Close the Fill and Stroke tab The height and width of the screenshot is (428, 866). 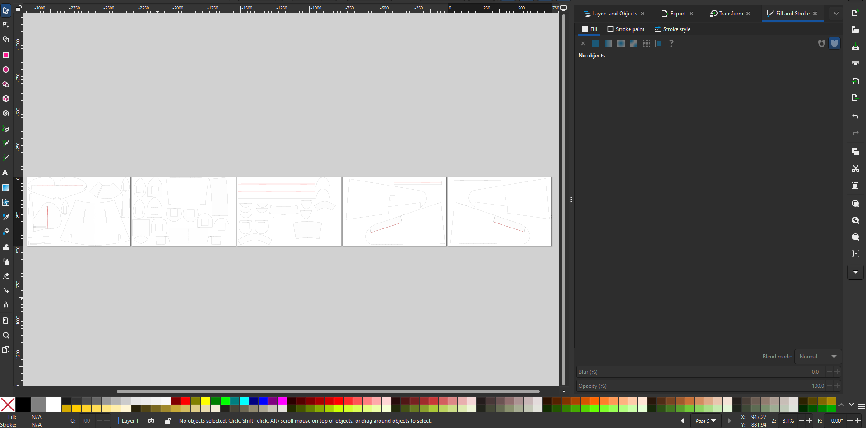tap(815, 14)
